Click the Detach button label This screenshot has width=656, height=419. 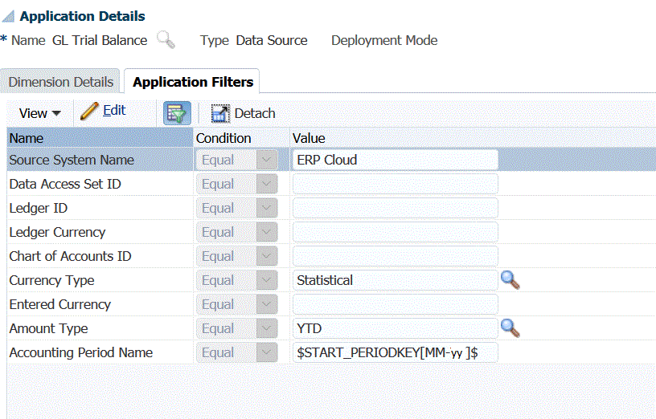[255, 113]
